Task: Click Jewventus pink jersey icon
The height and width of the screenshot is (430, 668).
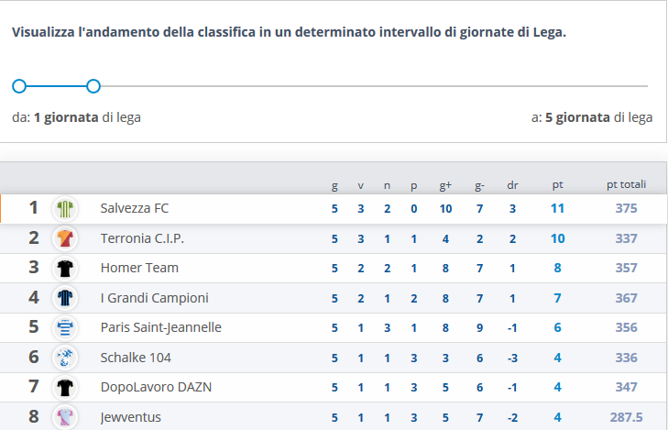Action: [64, 417]
